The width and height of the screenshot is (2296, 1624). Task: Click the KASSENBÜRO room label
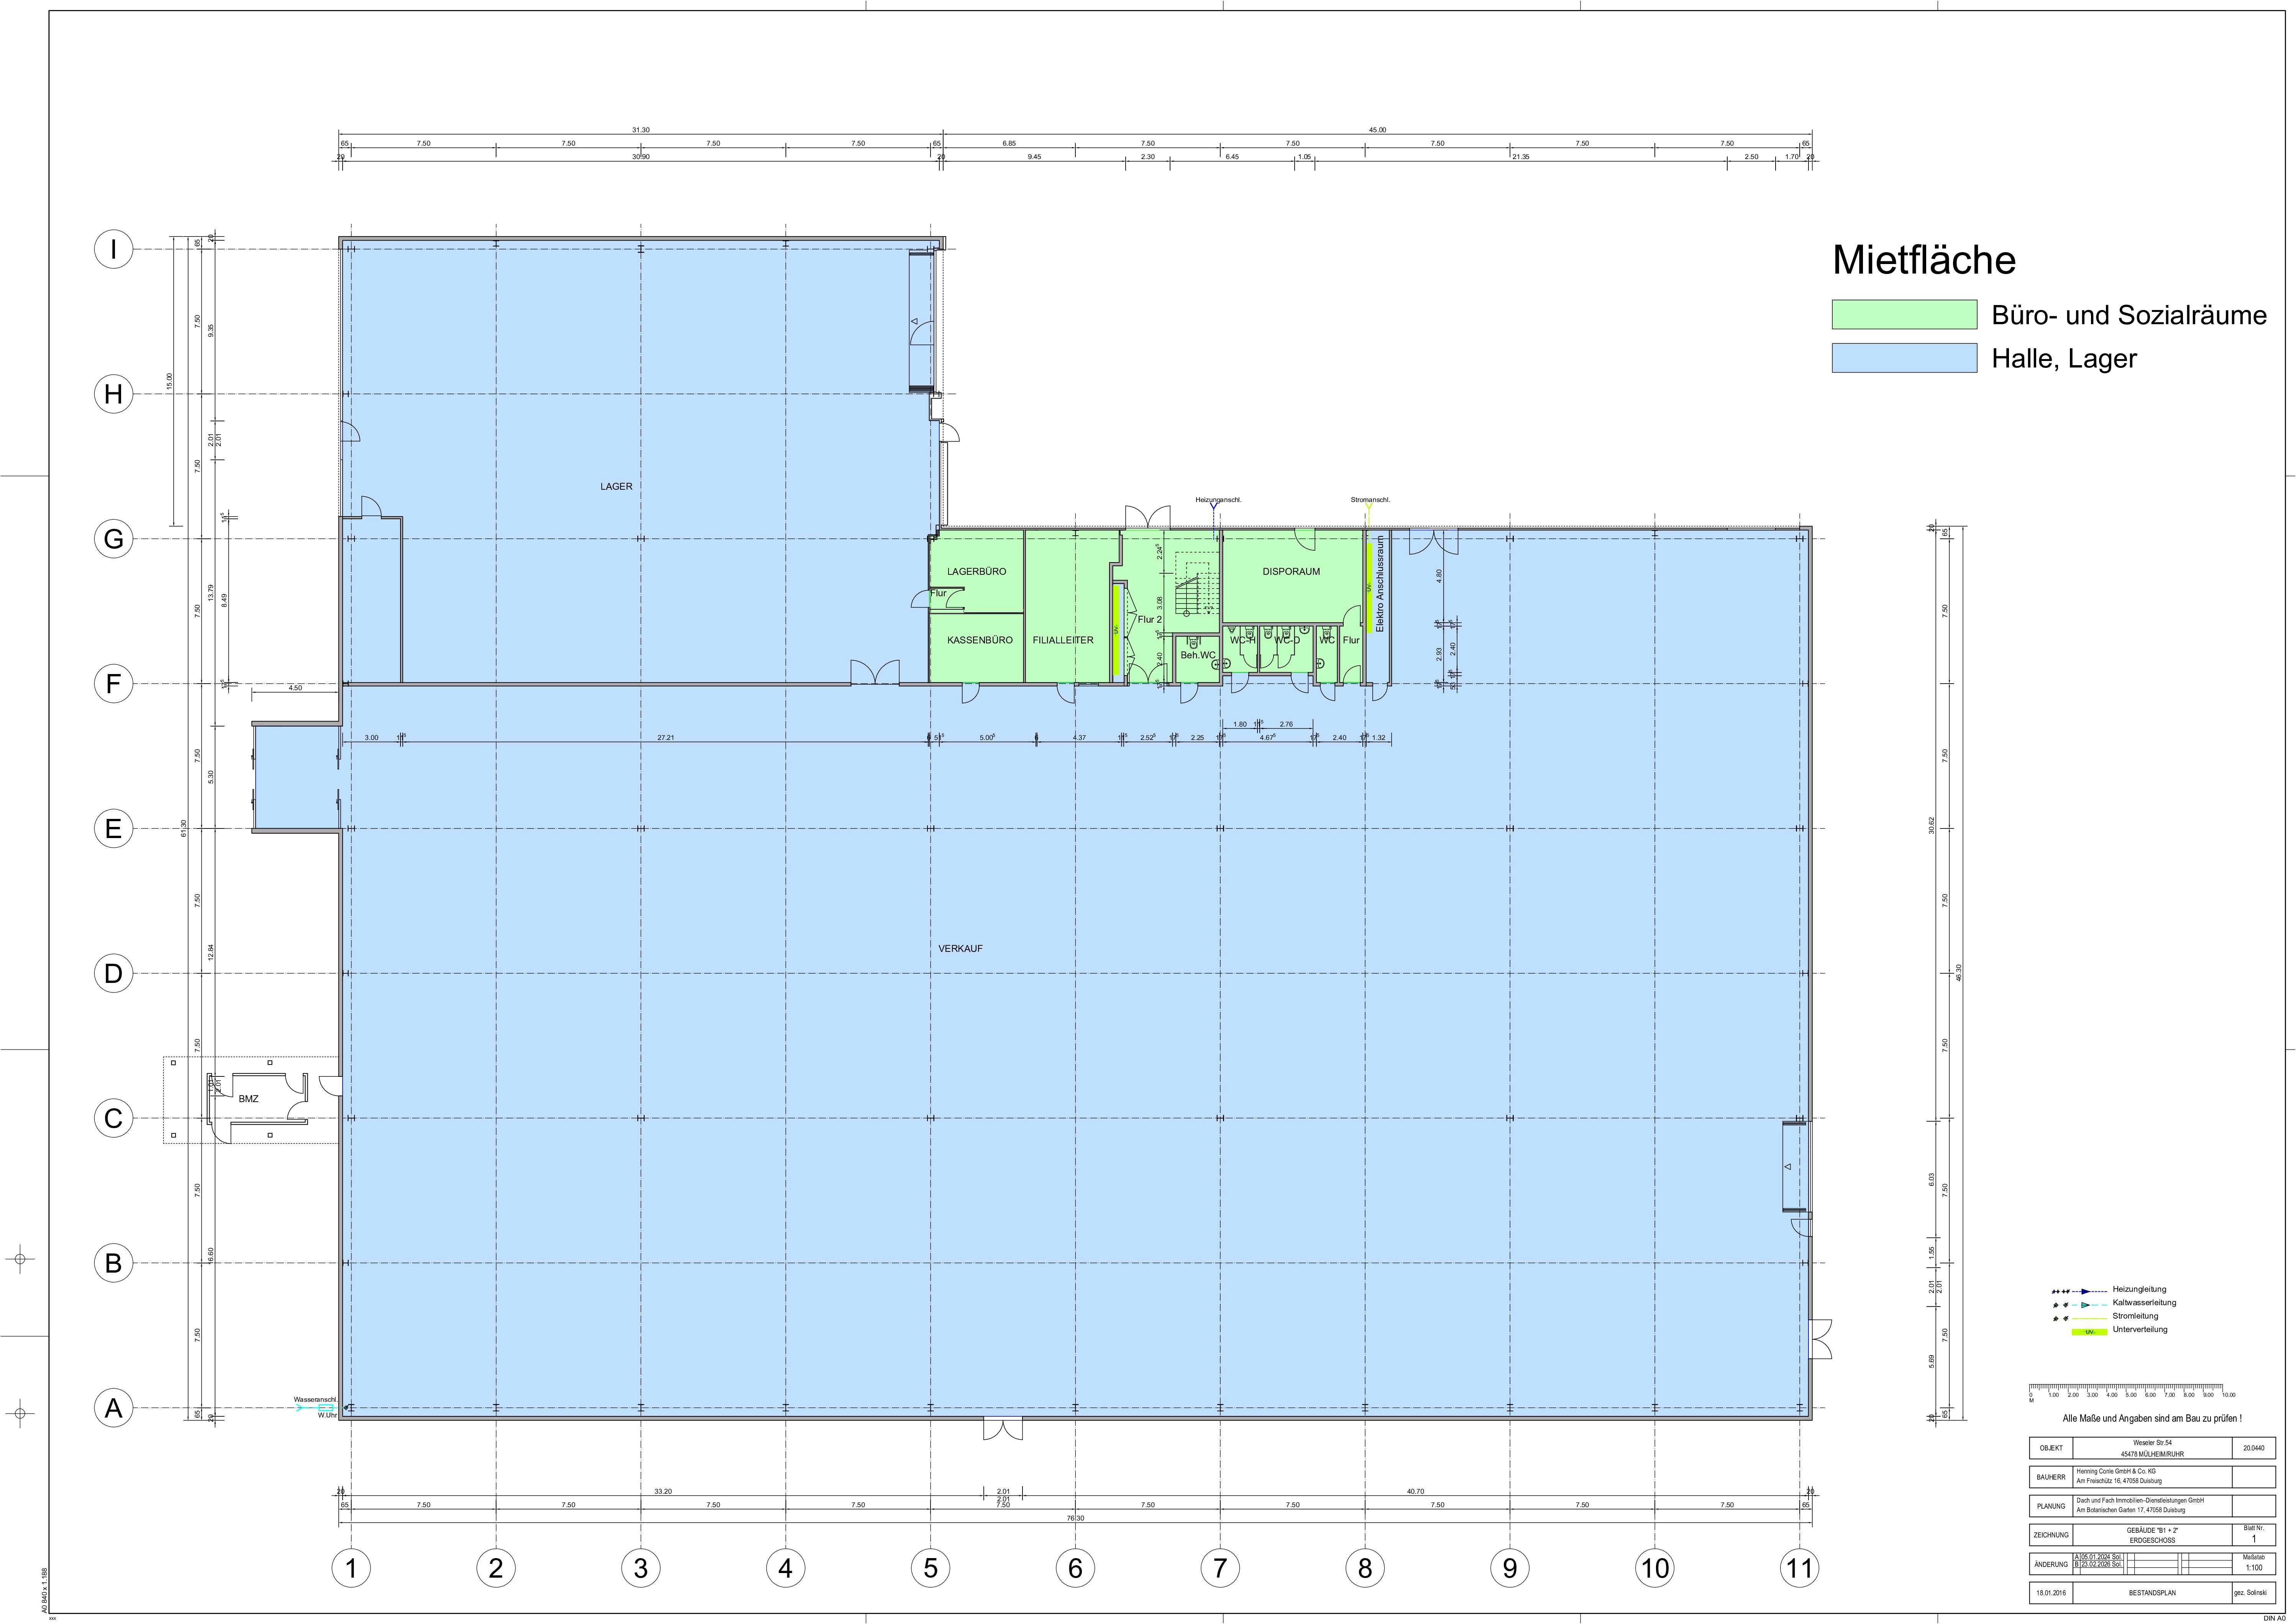[979, 640]
